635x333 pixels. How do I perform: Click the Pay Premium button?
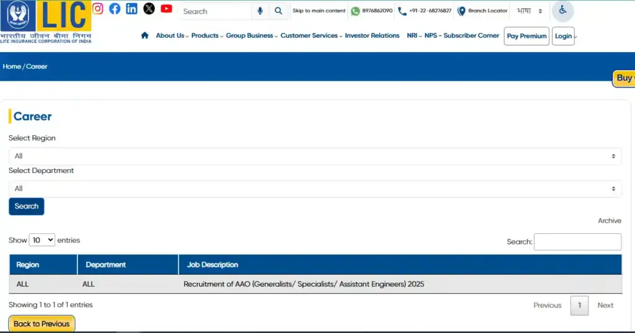[x=526, y=36]
